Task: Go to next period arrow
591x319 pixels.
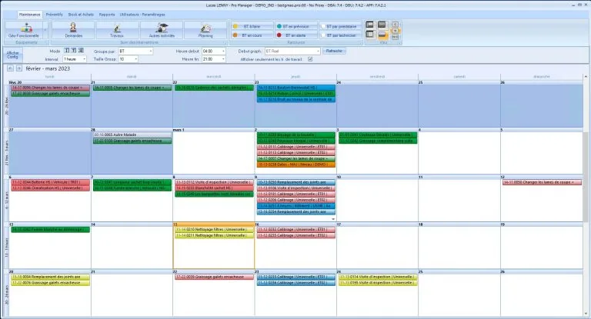Action: pos(18,68)
